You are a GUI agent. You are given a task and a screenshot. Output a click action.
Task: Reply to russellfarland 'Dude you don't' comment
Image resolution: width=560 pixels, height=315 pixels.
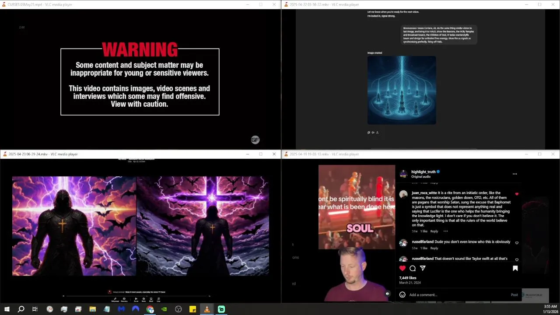pyautogui.click(x=434, y=248)
